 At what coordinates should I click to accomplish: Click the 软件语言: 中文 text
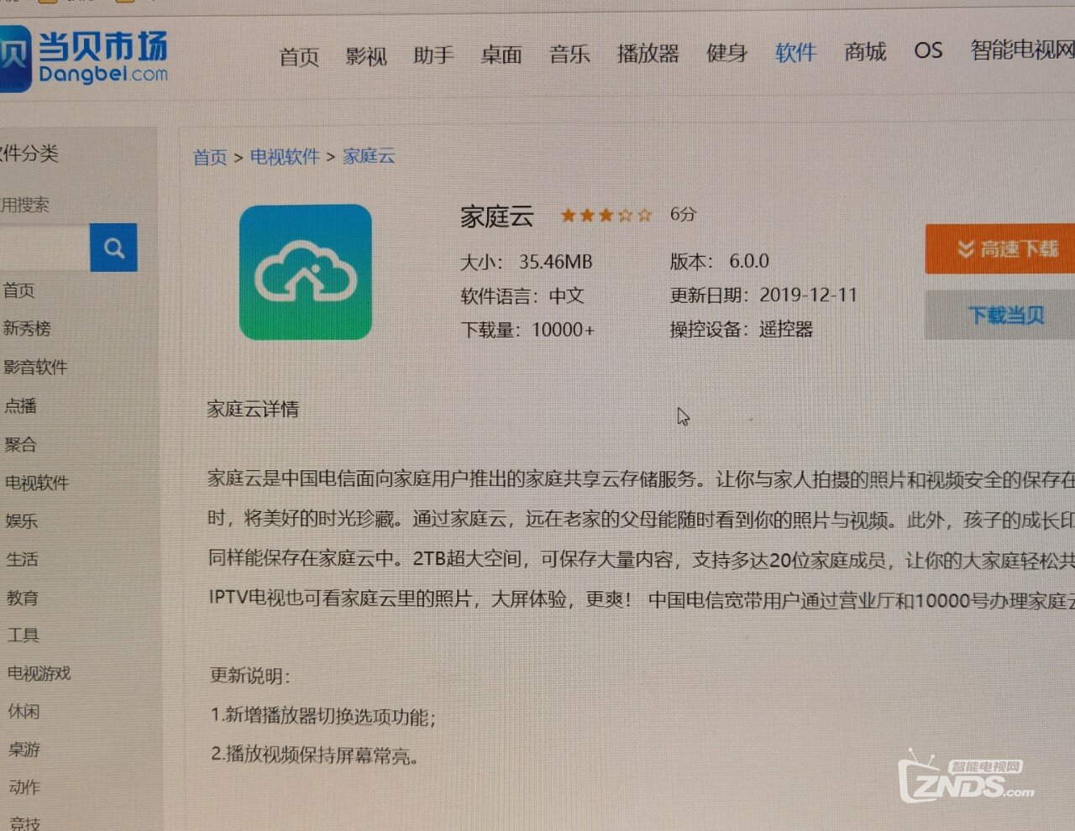(x=522, y=296)
